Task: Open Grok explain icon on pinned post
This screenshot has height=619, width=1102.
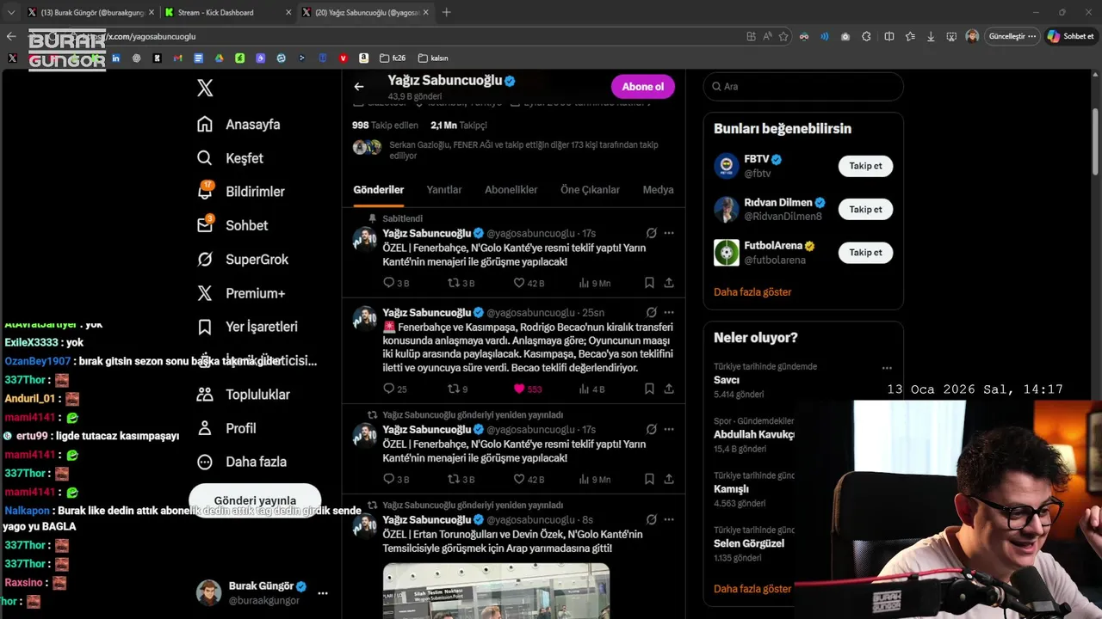Action: pos(652,233)
